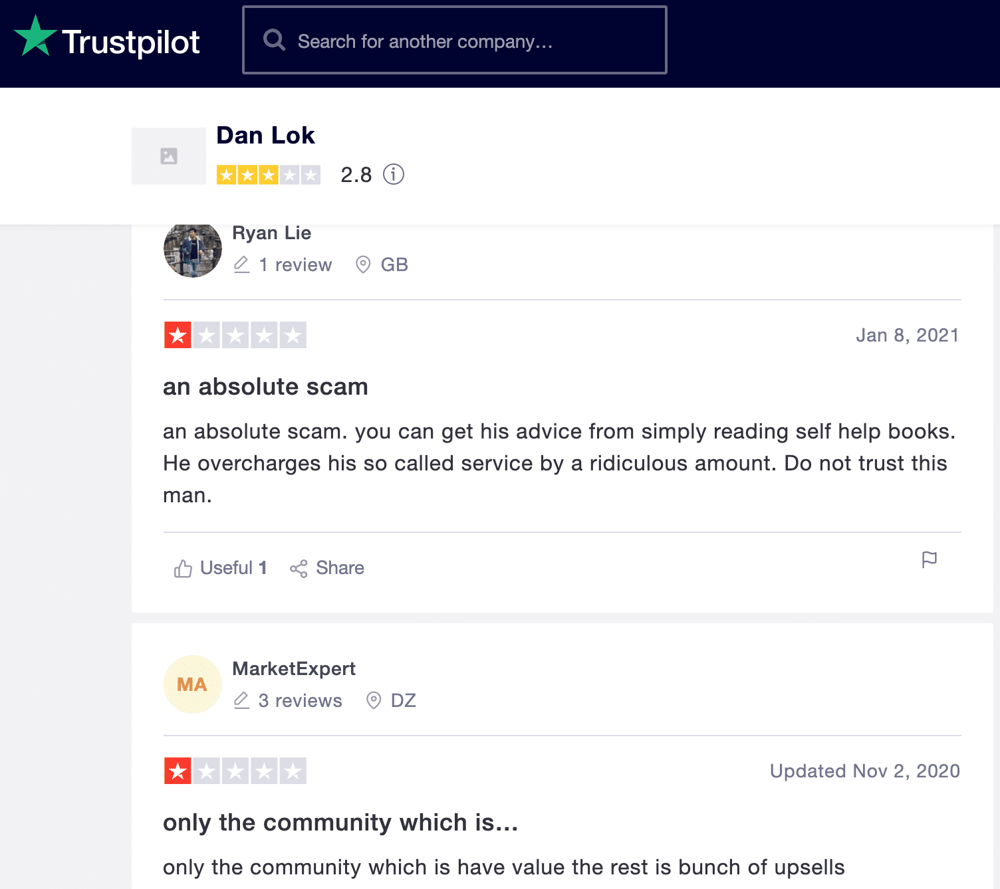Screen dimensions: 1000x889
Task: Click Ryan Lie's one-star rating
Action: click(x=235, y=335)
